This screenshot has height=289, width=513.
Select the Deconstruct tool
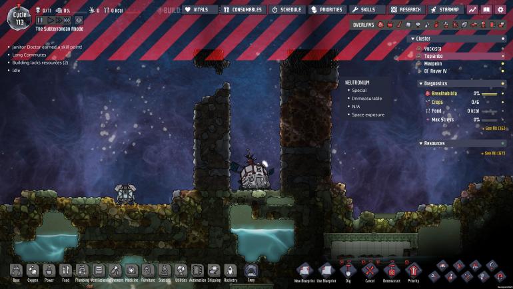392,272
